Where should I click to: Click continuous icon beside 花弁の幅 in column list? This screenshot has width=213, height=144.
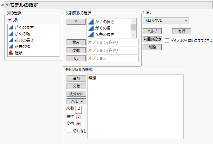coord(11,46)
